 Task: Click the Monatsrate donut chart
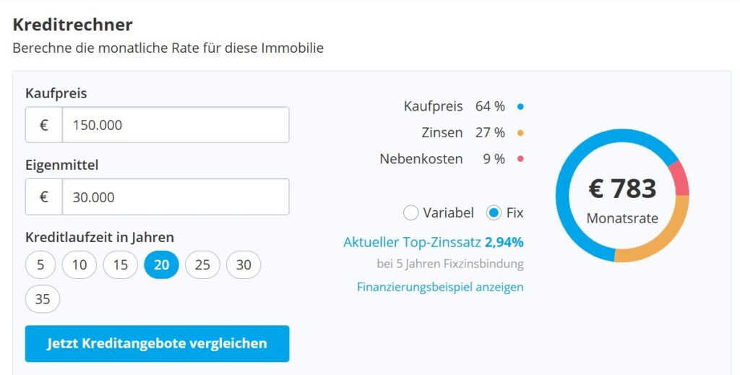pos(622,196)
